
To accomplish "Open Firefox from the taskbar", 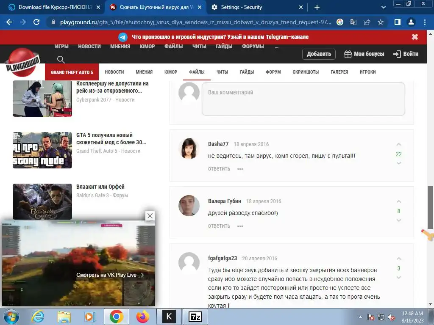I will point(142,317).
